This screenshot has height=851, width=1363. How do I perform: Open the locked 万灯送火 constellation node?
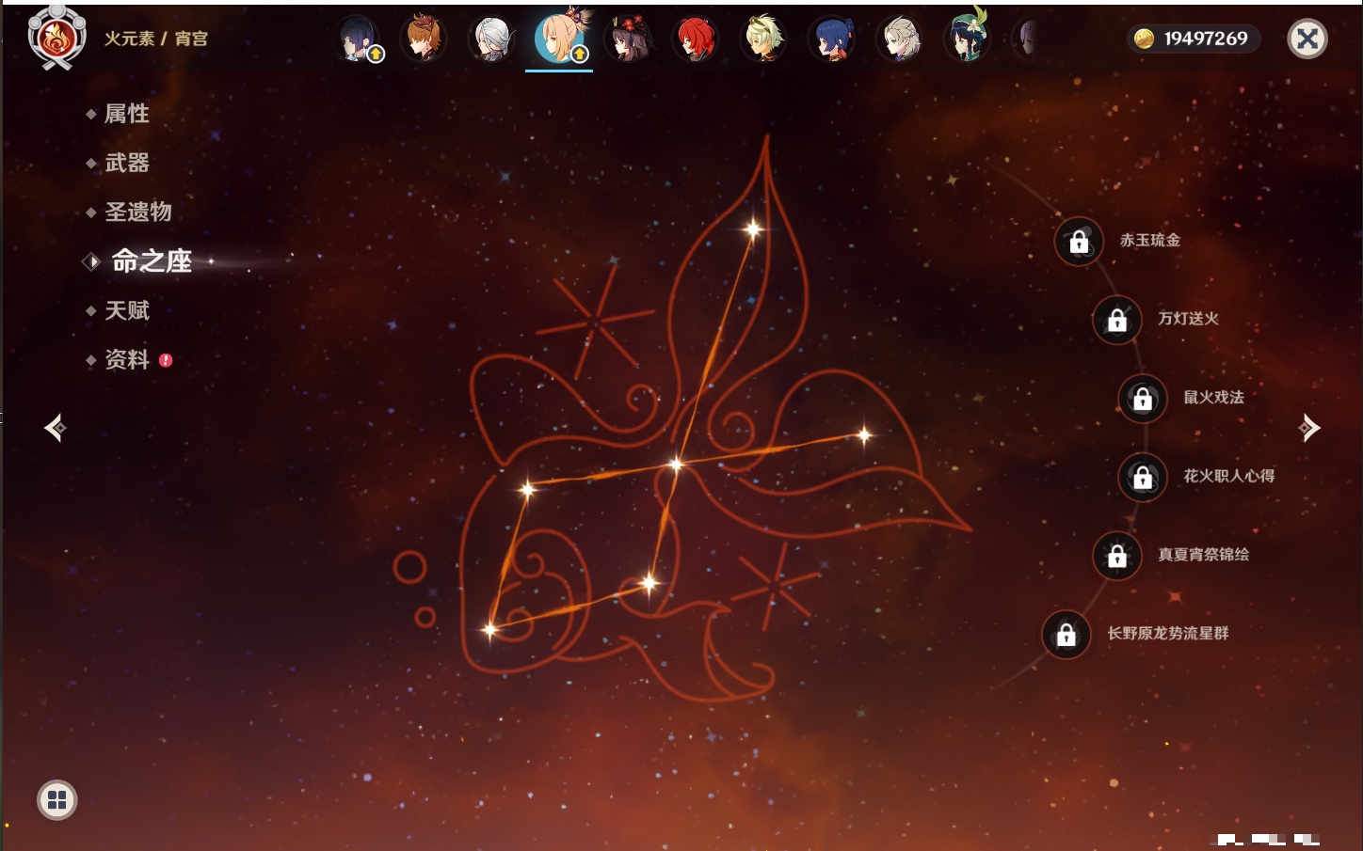pyautogui.click(x=1117, y=320)
